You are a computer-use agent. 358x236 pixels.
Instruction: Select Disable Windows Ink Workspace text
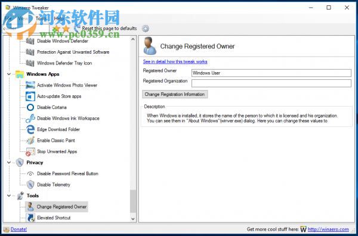68,119
